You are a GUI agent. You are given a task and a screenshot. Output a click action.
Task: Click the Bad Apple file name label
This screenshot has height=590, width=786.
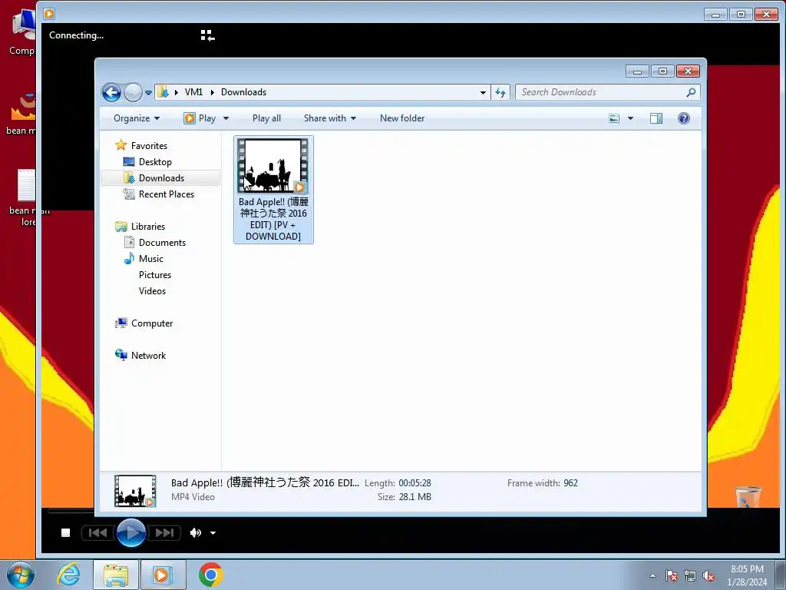pyautogui.click(x=273, y=219)
